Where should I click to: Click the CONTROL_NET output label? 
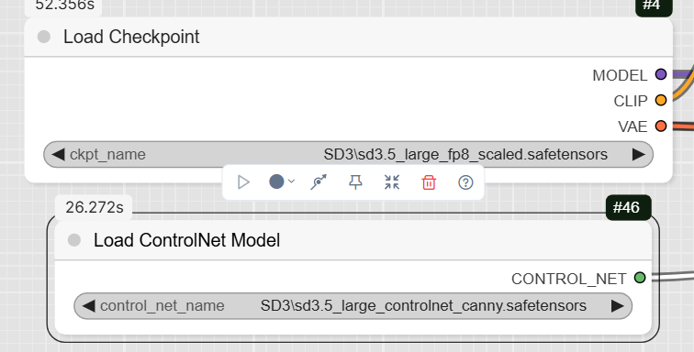[x=569, y=279]
